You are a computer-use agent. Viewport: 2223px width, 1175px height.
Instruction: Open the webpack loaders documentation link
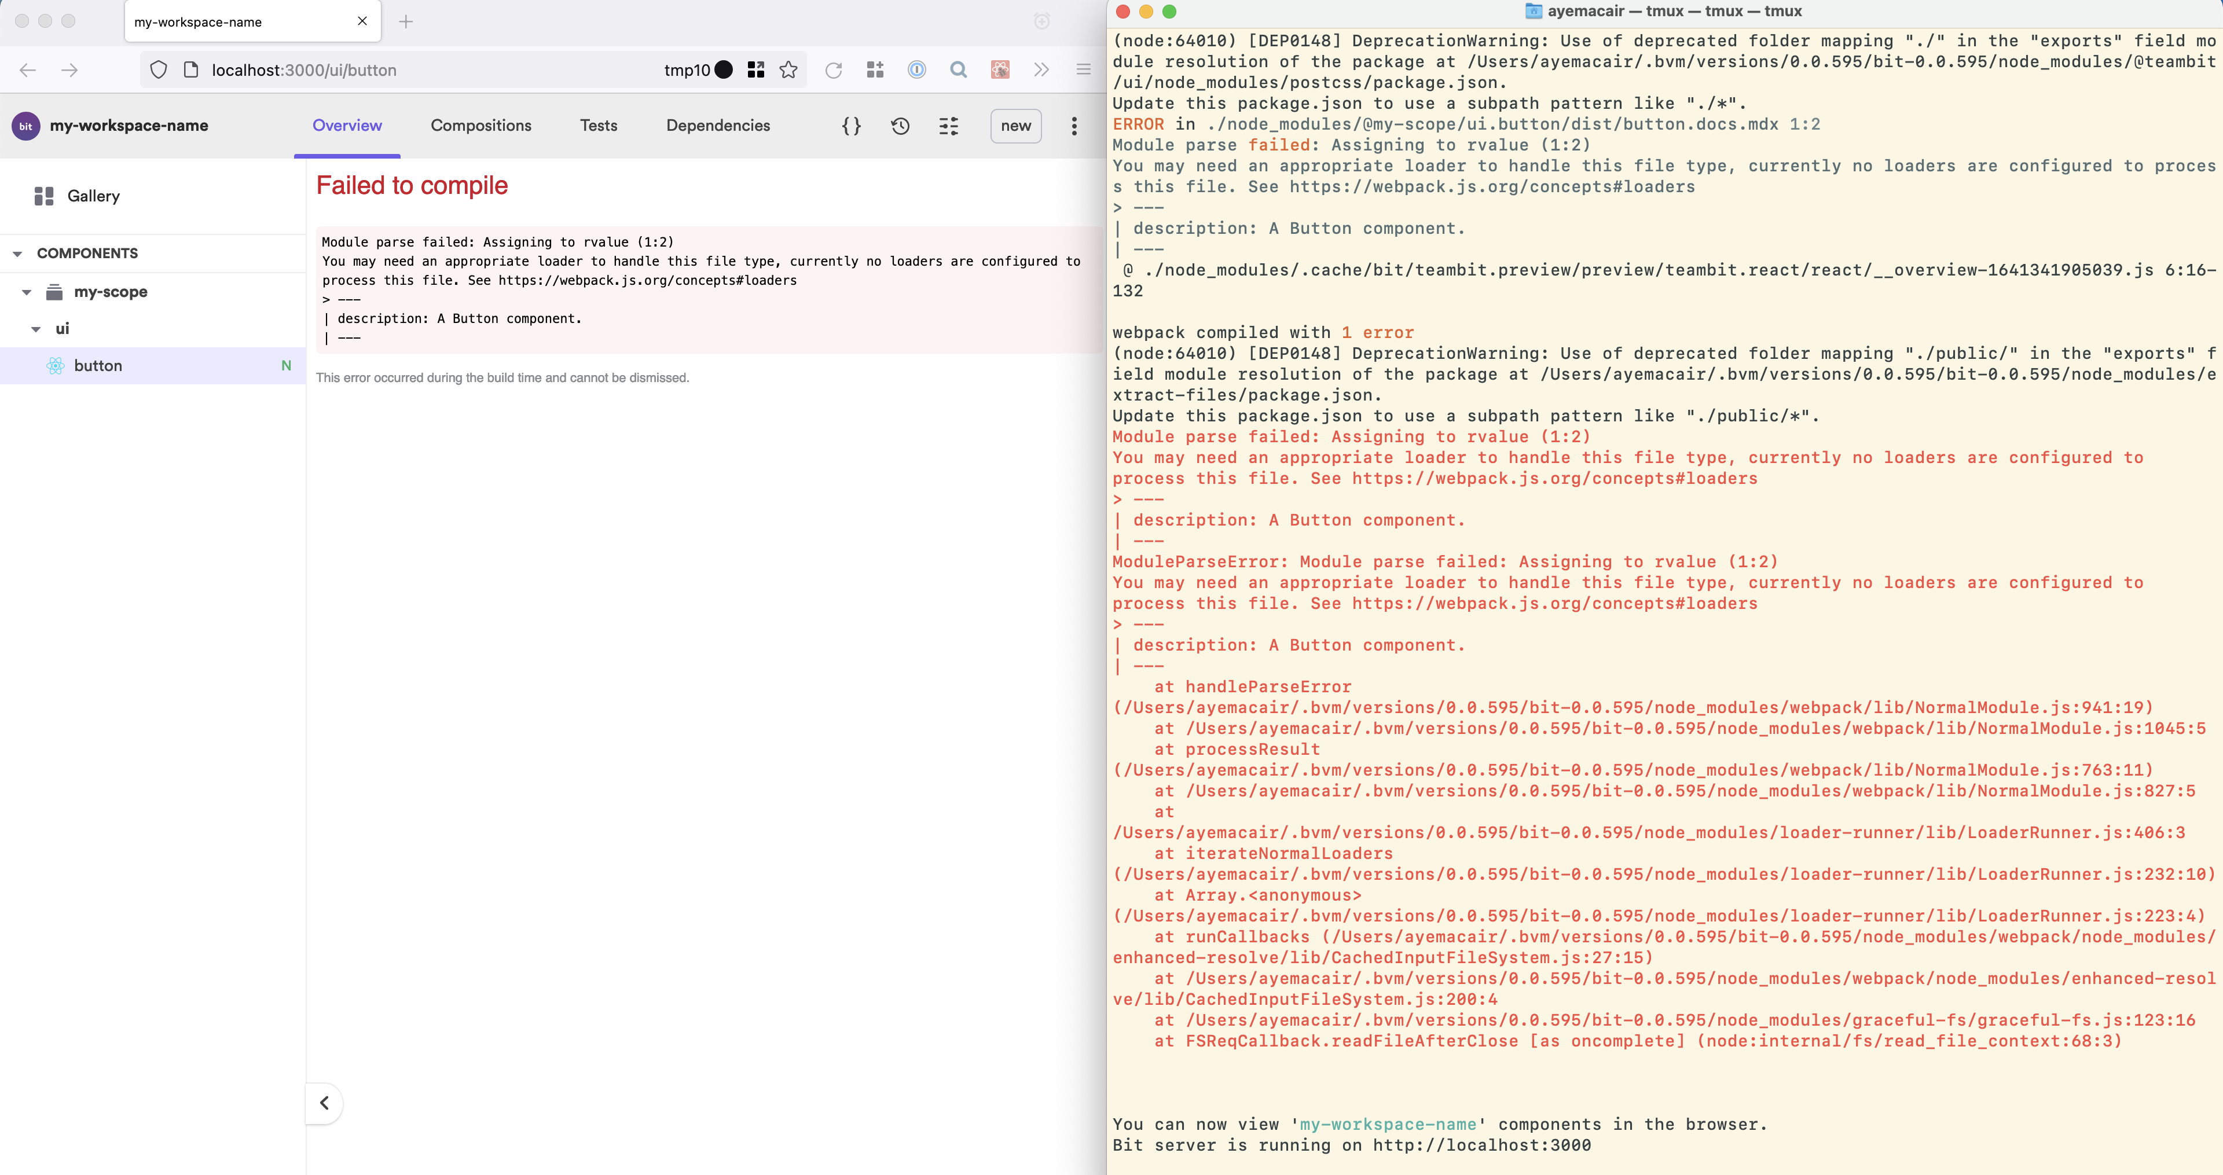pyautogui.click(x=647, y=280)
